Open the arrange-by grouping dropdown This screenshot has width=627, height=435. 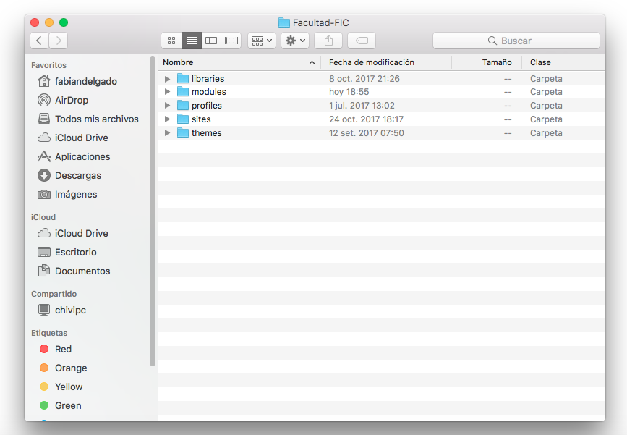pos(262,41)
